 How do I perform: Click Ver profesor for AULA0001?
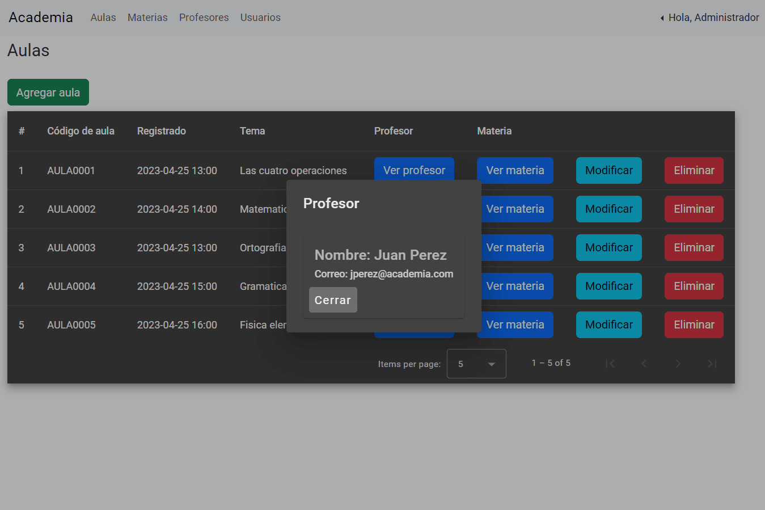[414, 169]
